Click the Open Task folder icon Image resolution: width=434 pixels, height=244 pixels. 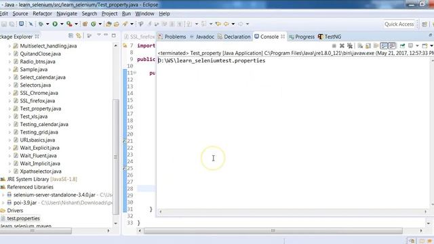pyautogui.click(x=117, y=24)
